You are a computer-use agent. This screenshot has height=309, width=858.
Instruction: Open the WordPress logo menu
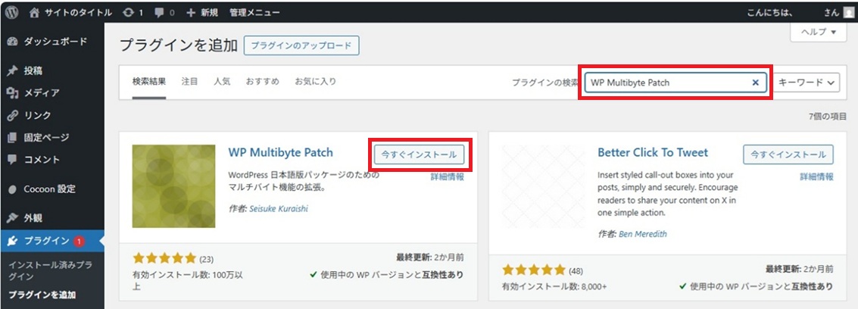click(x=12, y=12)
